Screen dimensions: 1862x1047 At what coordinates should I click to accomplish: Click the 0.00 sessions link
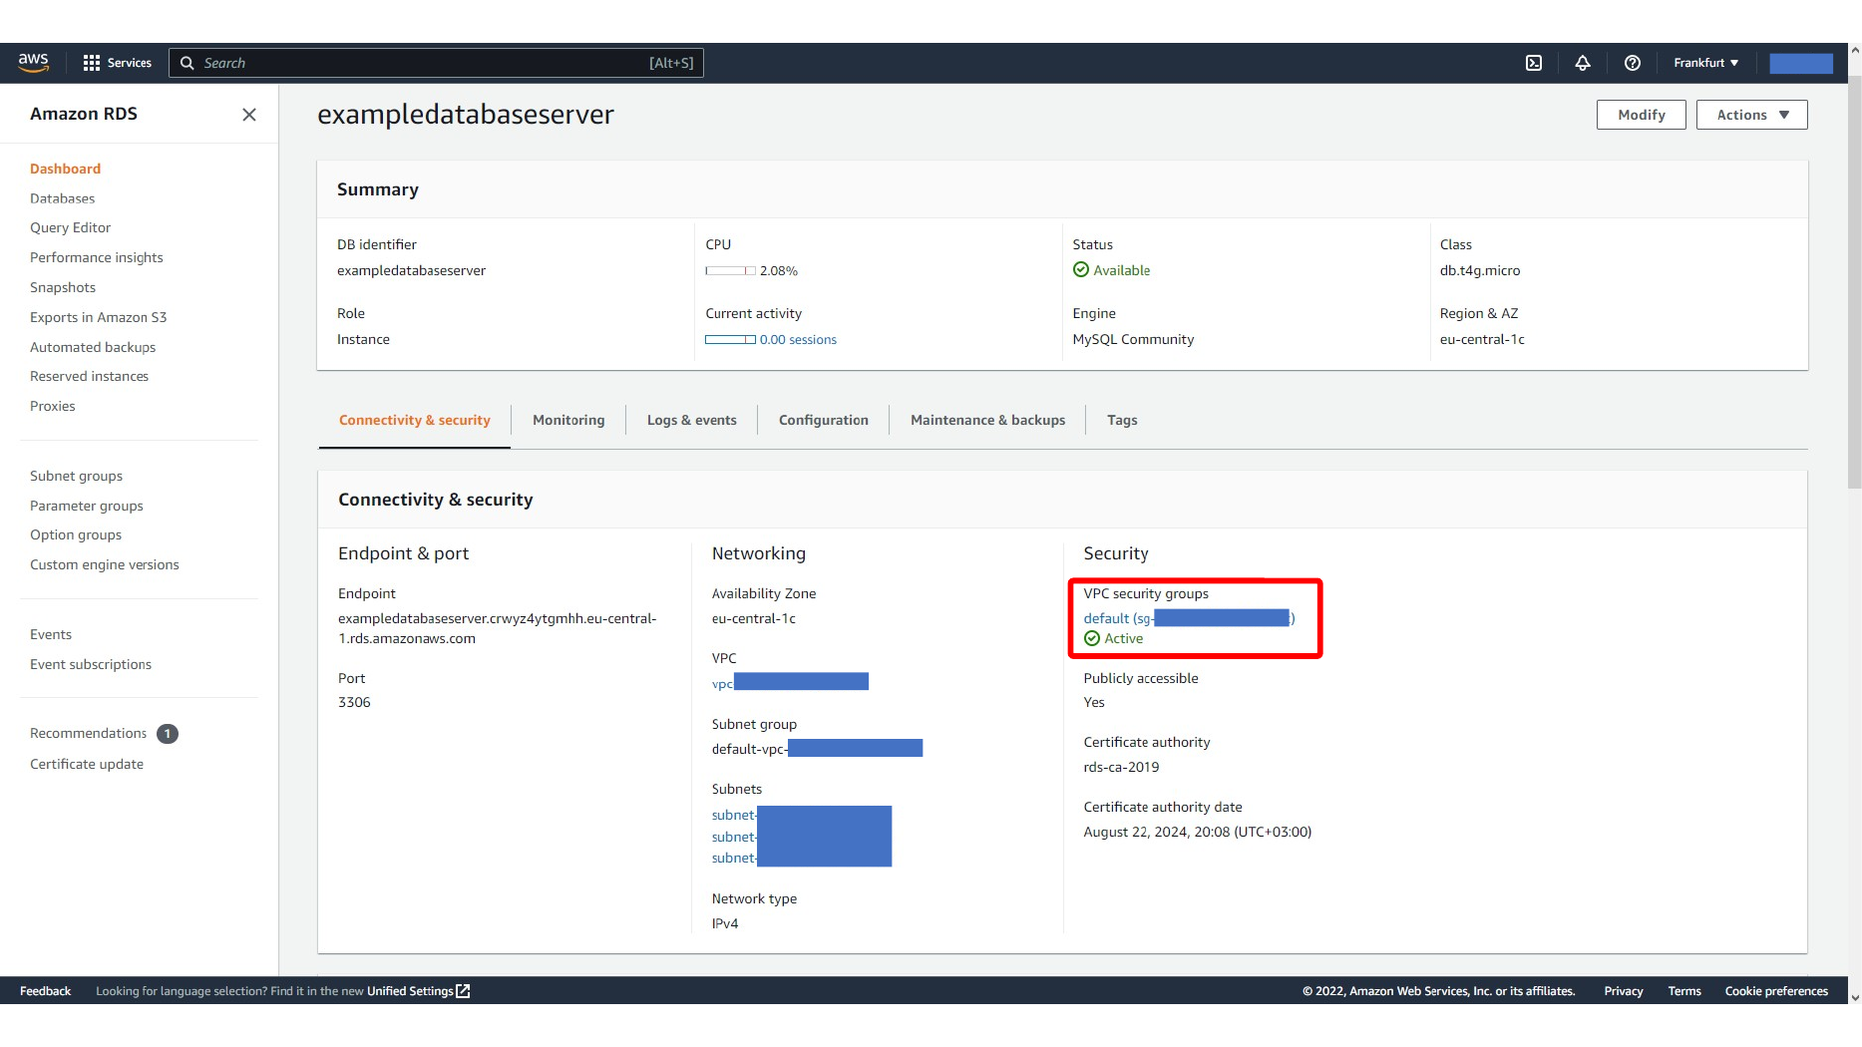(798, 340)
